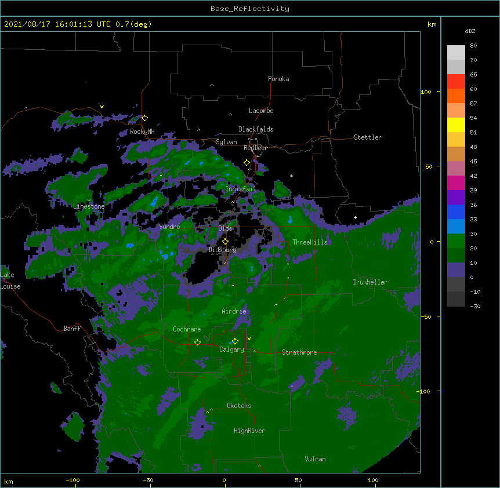
Task: Click the Vulcan town label
Action: (x=315, y=459)
